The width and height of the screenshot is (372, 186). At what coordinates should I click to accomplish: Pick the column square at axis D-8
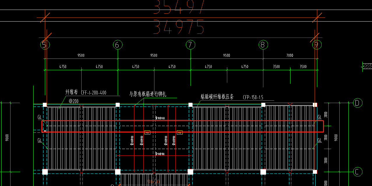263,104
